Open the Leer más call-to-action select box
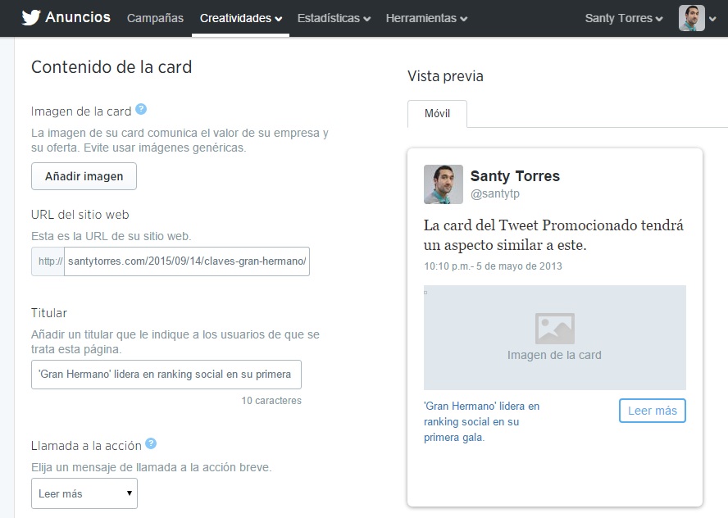Image resolution: width=728 pixels, height=518 pixels. 84,493
